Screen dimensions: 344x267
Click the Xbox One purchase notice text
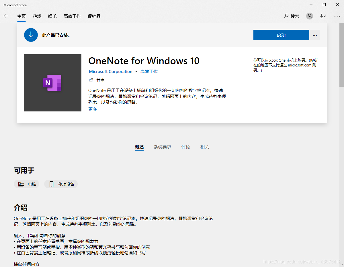[286, 65]
